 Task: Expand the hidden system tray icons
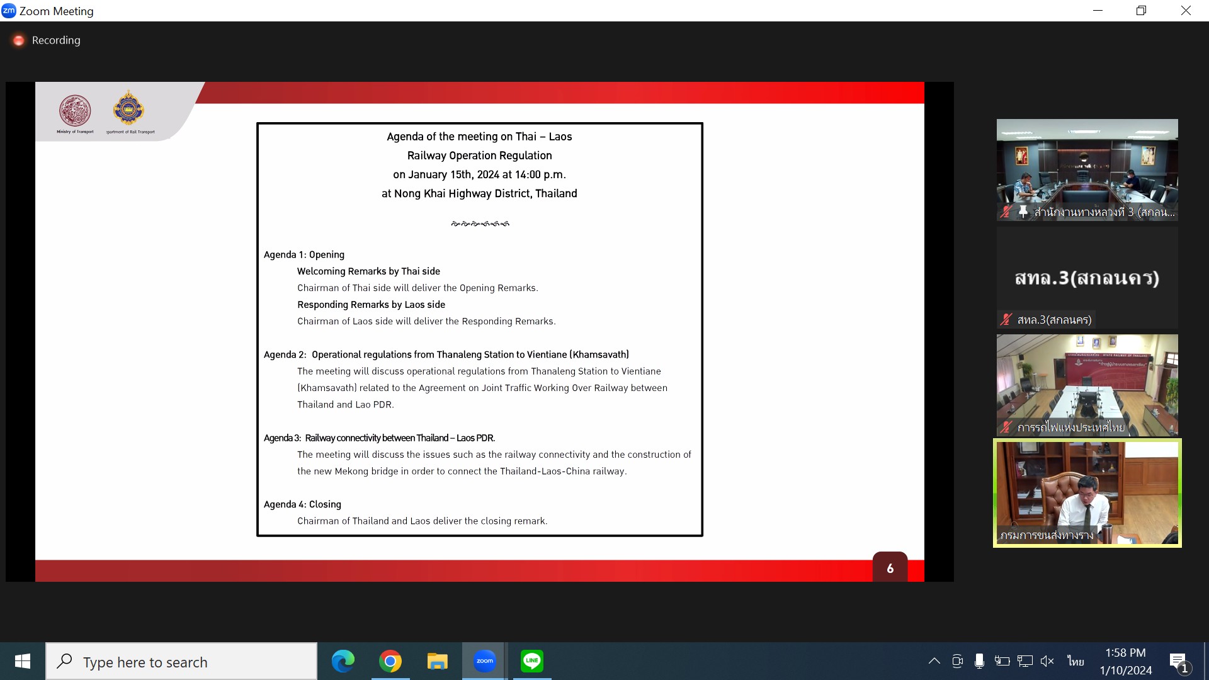tap(934, 661)
